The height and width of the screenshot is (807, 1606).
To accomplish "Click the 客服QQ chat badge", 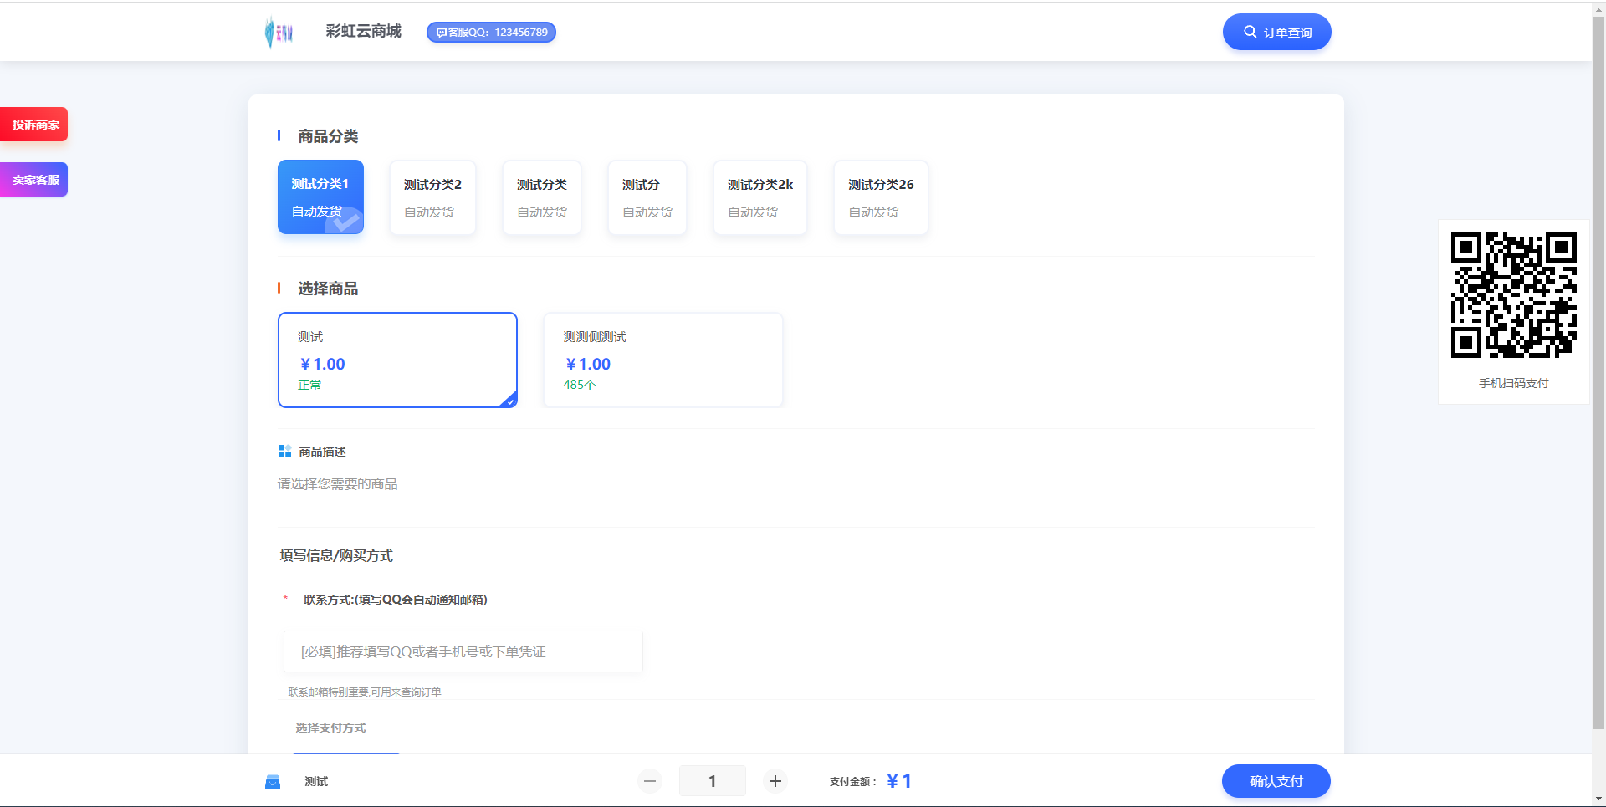I will (491, 33).
